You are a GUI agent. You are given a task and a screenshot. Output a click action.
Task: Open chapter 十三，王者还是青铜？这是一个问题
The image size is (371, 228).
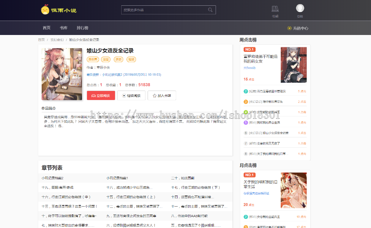69,206
